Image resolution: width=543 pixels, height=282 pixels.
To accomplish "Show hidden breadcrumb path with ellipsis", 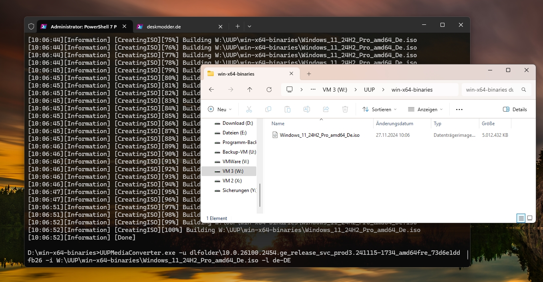I will point(313,90).
